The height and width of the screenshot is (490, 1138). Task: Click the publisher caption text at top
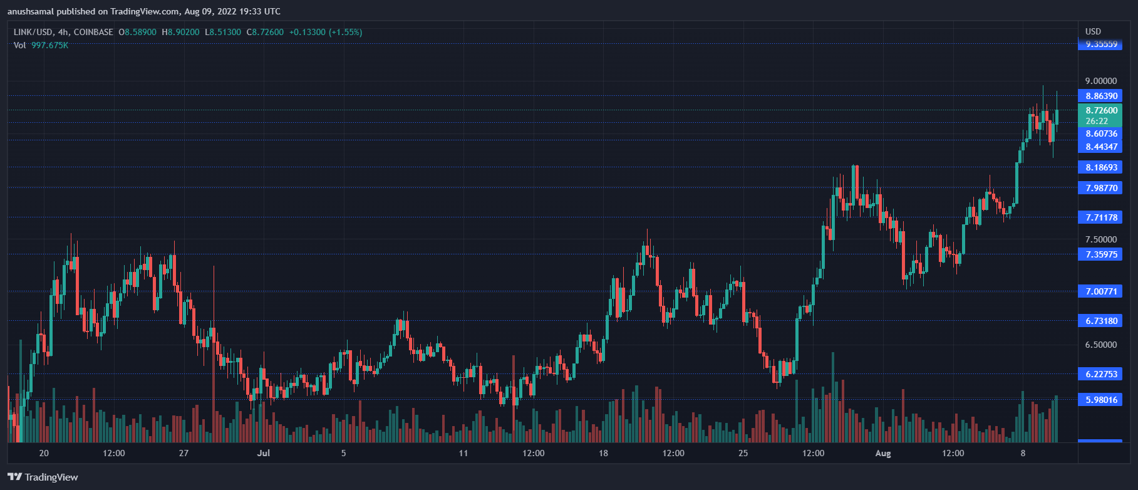click(x=144, y=11)
